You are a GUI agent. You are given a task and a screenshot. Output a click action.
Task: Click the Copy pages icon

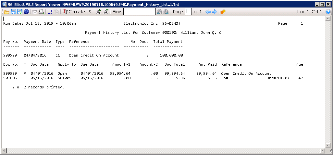tap(56, 12)
